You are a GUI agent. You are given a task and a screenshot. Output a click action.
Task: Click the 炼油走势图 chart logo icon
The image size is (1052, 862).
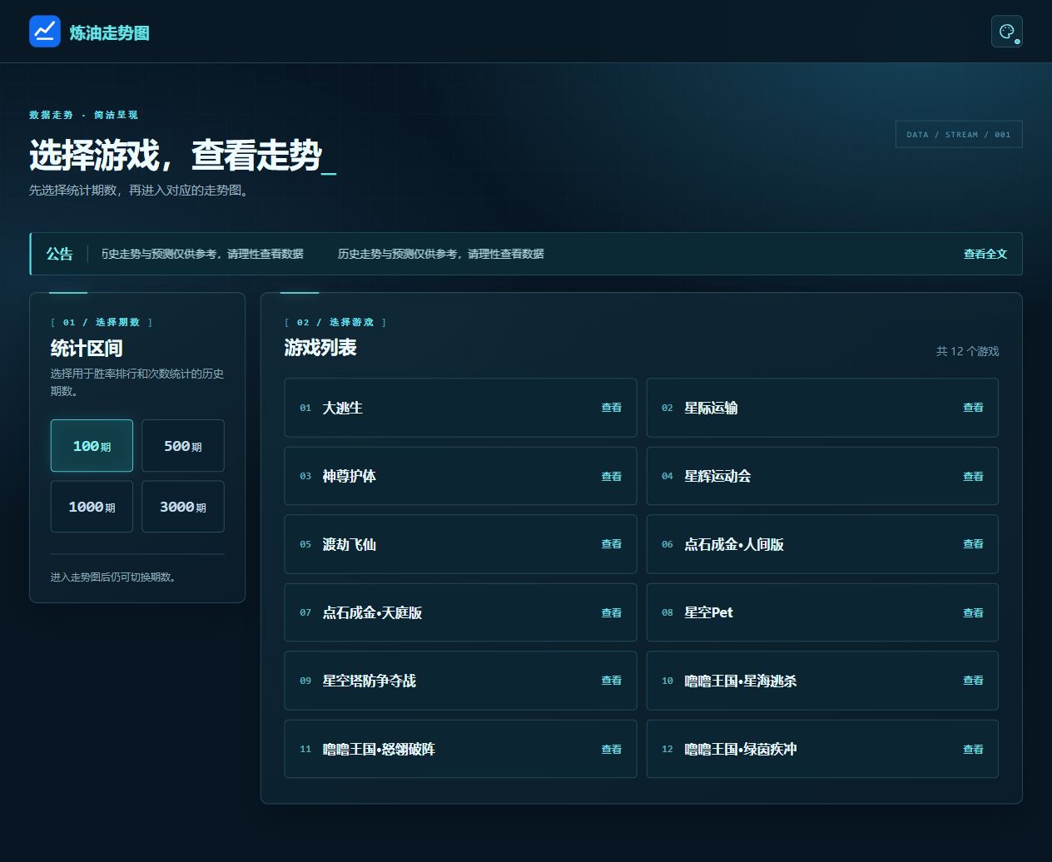point(45,32)
